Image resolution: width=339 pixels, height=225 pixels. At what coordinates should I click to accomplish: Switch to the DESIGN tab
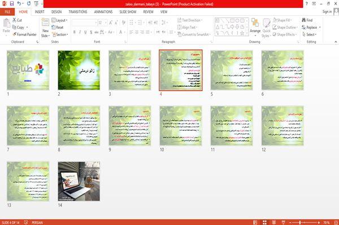pyautogui.click(x=56, y=12)
